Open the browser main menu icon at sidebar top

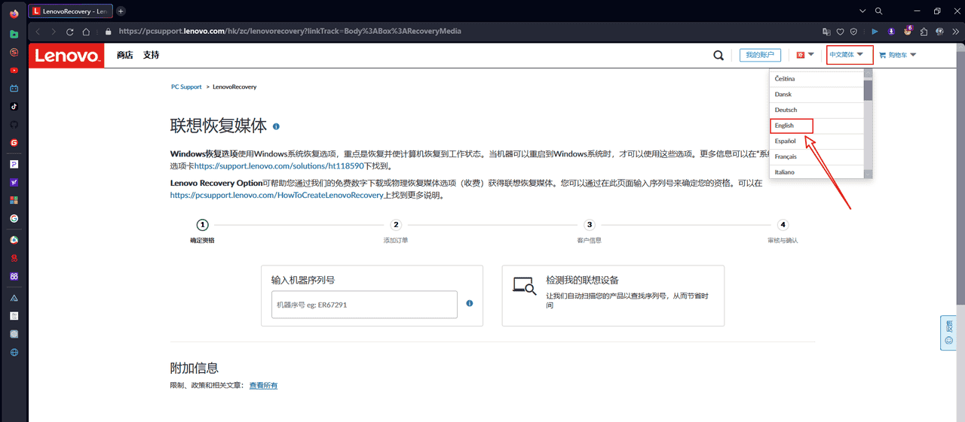pos(14,15)
